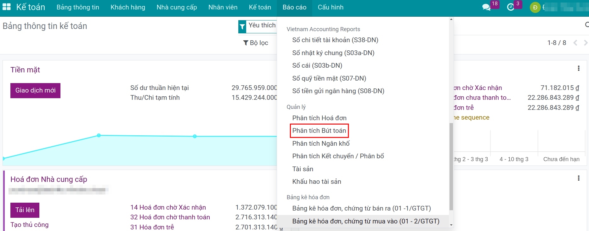589x231 pixels.
Task: Open the Nhân viên menu
Action: pyautogui.click(x=223, y=7)
